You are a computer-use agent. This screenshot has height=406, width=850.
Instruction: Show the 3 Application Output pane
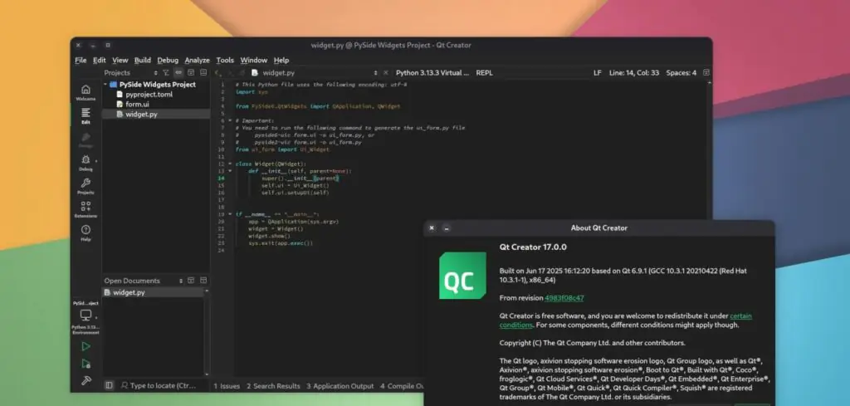tap(340, 386)
